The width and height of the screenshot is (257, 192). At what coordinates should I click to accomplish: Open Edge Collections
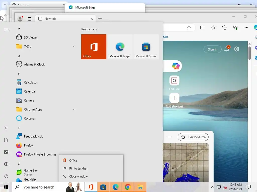[x=224, y=27]
